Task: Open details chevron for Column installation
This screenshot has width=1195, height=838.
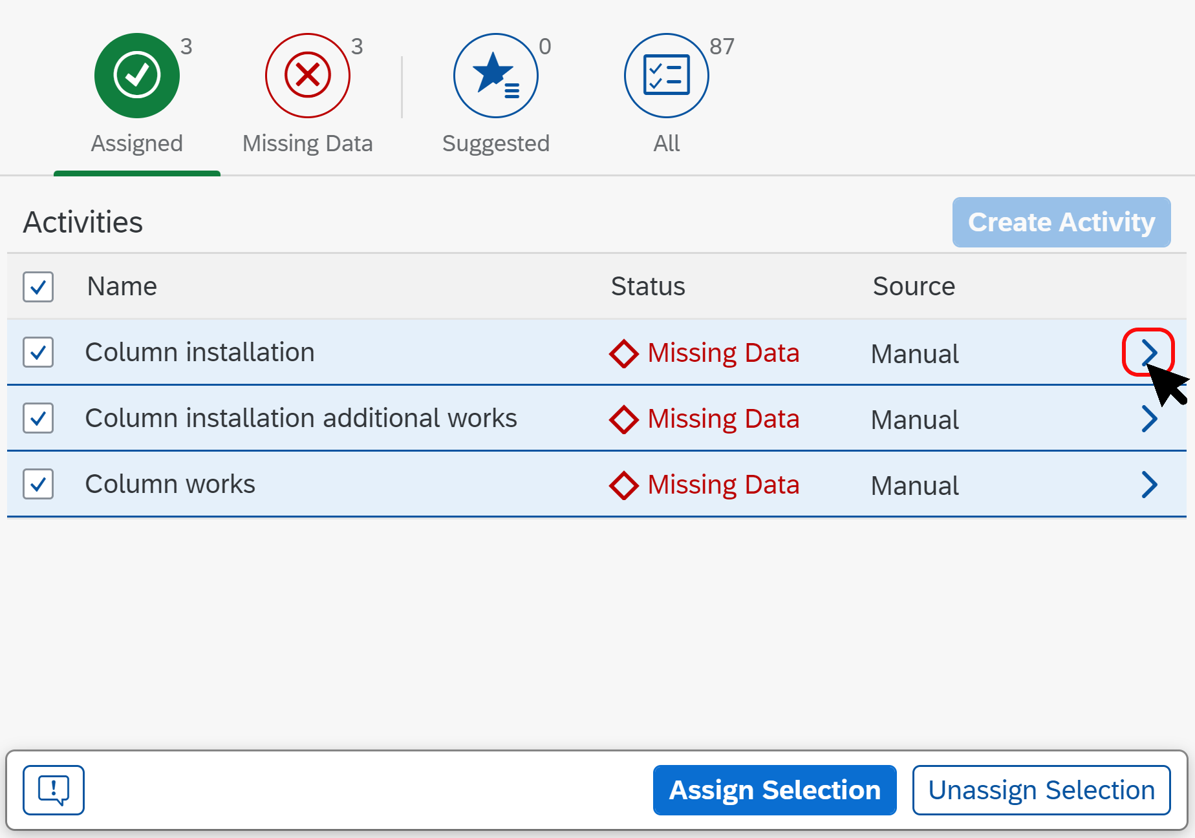Action: 1148,352
